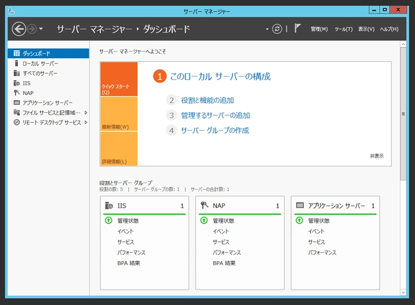415x305 pixels.
Task: Click アプリケーション サーバー tile title
Action: tap(337, 205)
